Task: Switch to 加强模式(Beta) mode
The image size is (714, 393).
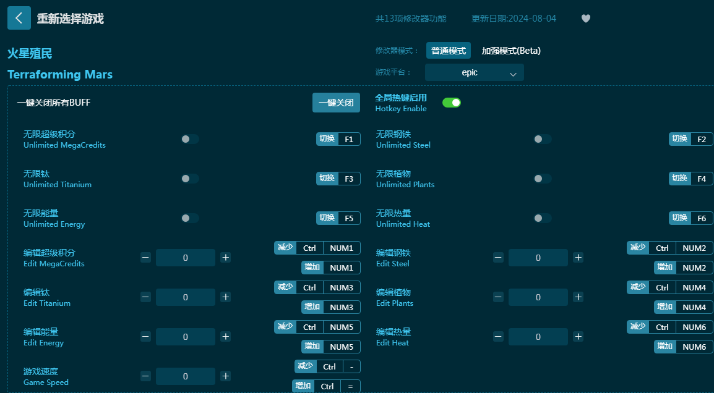Action: (x=511, y=51)
